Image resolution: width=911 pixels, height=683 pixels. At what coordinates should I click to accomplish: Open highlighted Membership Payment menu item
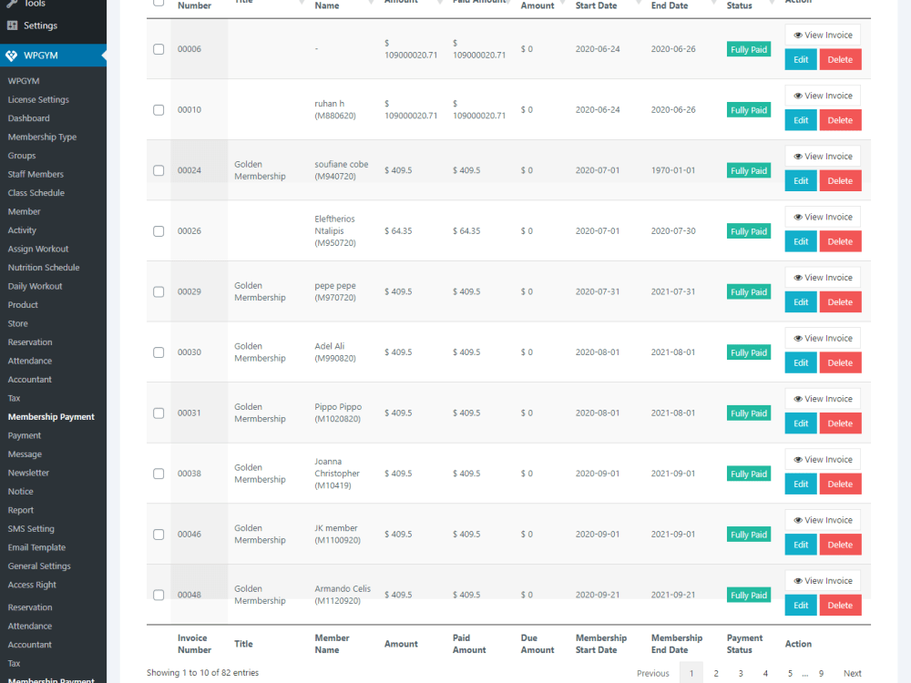pyautogui.click(x=51, y=416)
